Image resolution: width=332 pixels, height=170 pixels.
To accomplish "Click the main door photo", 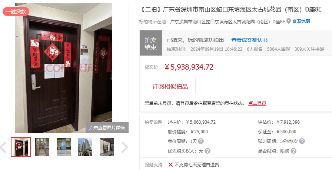I will 64,68.
